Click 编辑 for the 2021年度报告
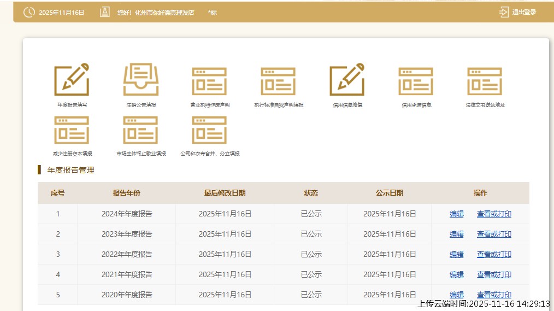Screen dimensions: 554x311 pyautogui.click(x=456, y=275)
